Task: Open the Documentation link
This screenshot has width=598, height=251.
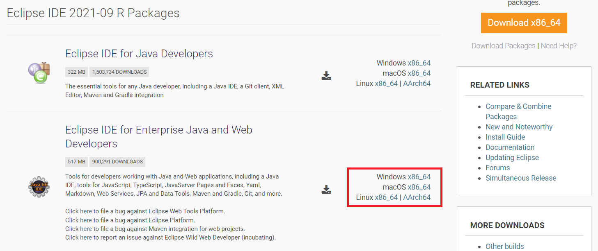Action: click(510, 147)
